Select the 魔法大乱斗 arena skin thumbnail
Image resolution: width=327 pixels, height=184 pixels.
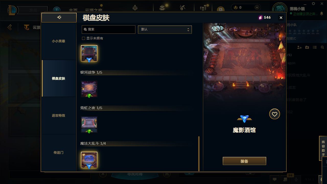[89, 160]
